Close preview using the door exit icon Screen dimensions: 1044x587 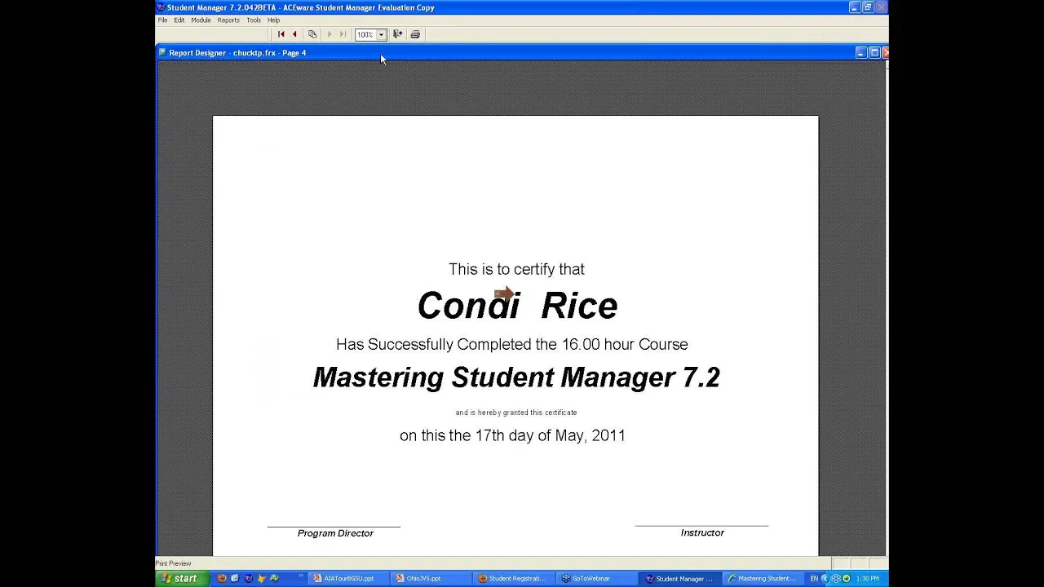pyautogui.click(x=398, y=34)
